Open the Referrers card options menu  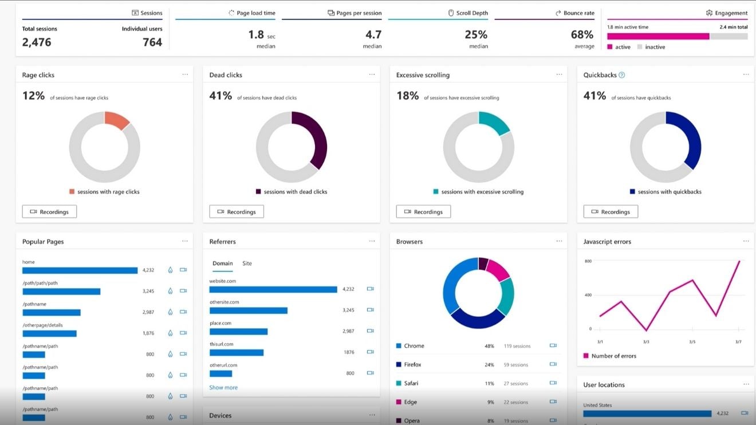coord(372,241)
